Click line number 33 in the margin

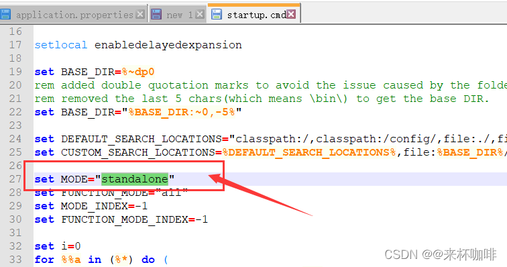coord(15,260)
